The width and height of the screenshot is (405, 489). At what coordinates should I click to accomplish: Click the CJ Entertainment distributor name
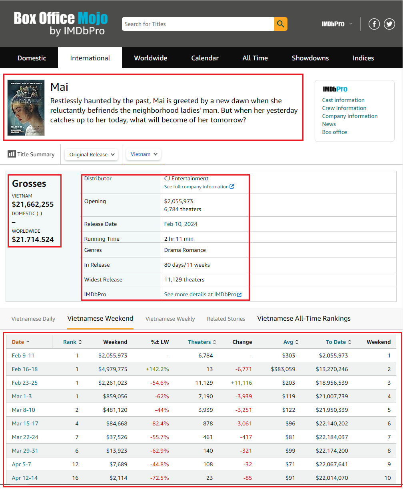[186, 178]
